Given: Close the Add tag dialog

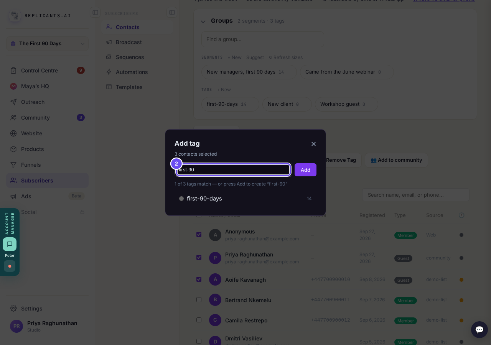Looking at the screenshot, I should coord(313,144).
